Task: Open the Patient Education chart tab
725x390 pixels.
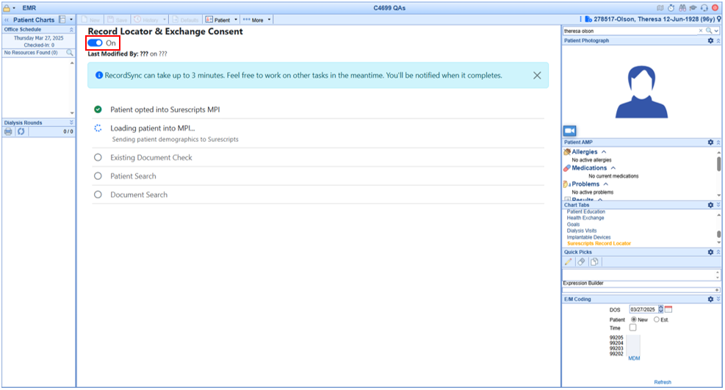Action: coord(586,212)
